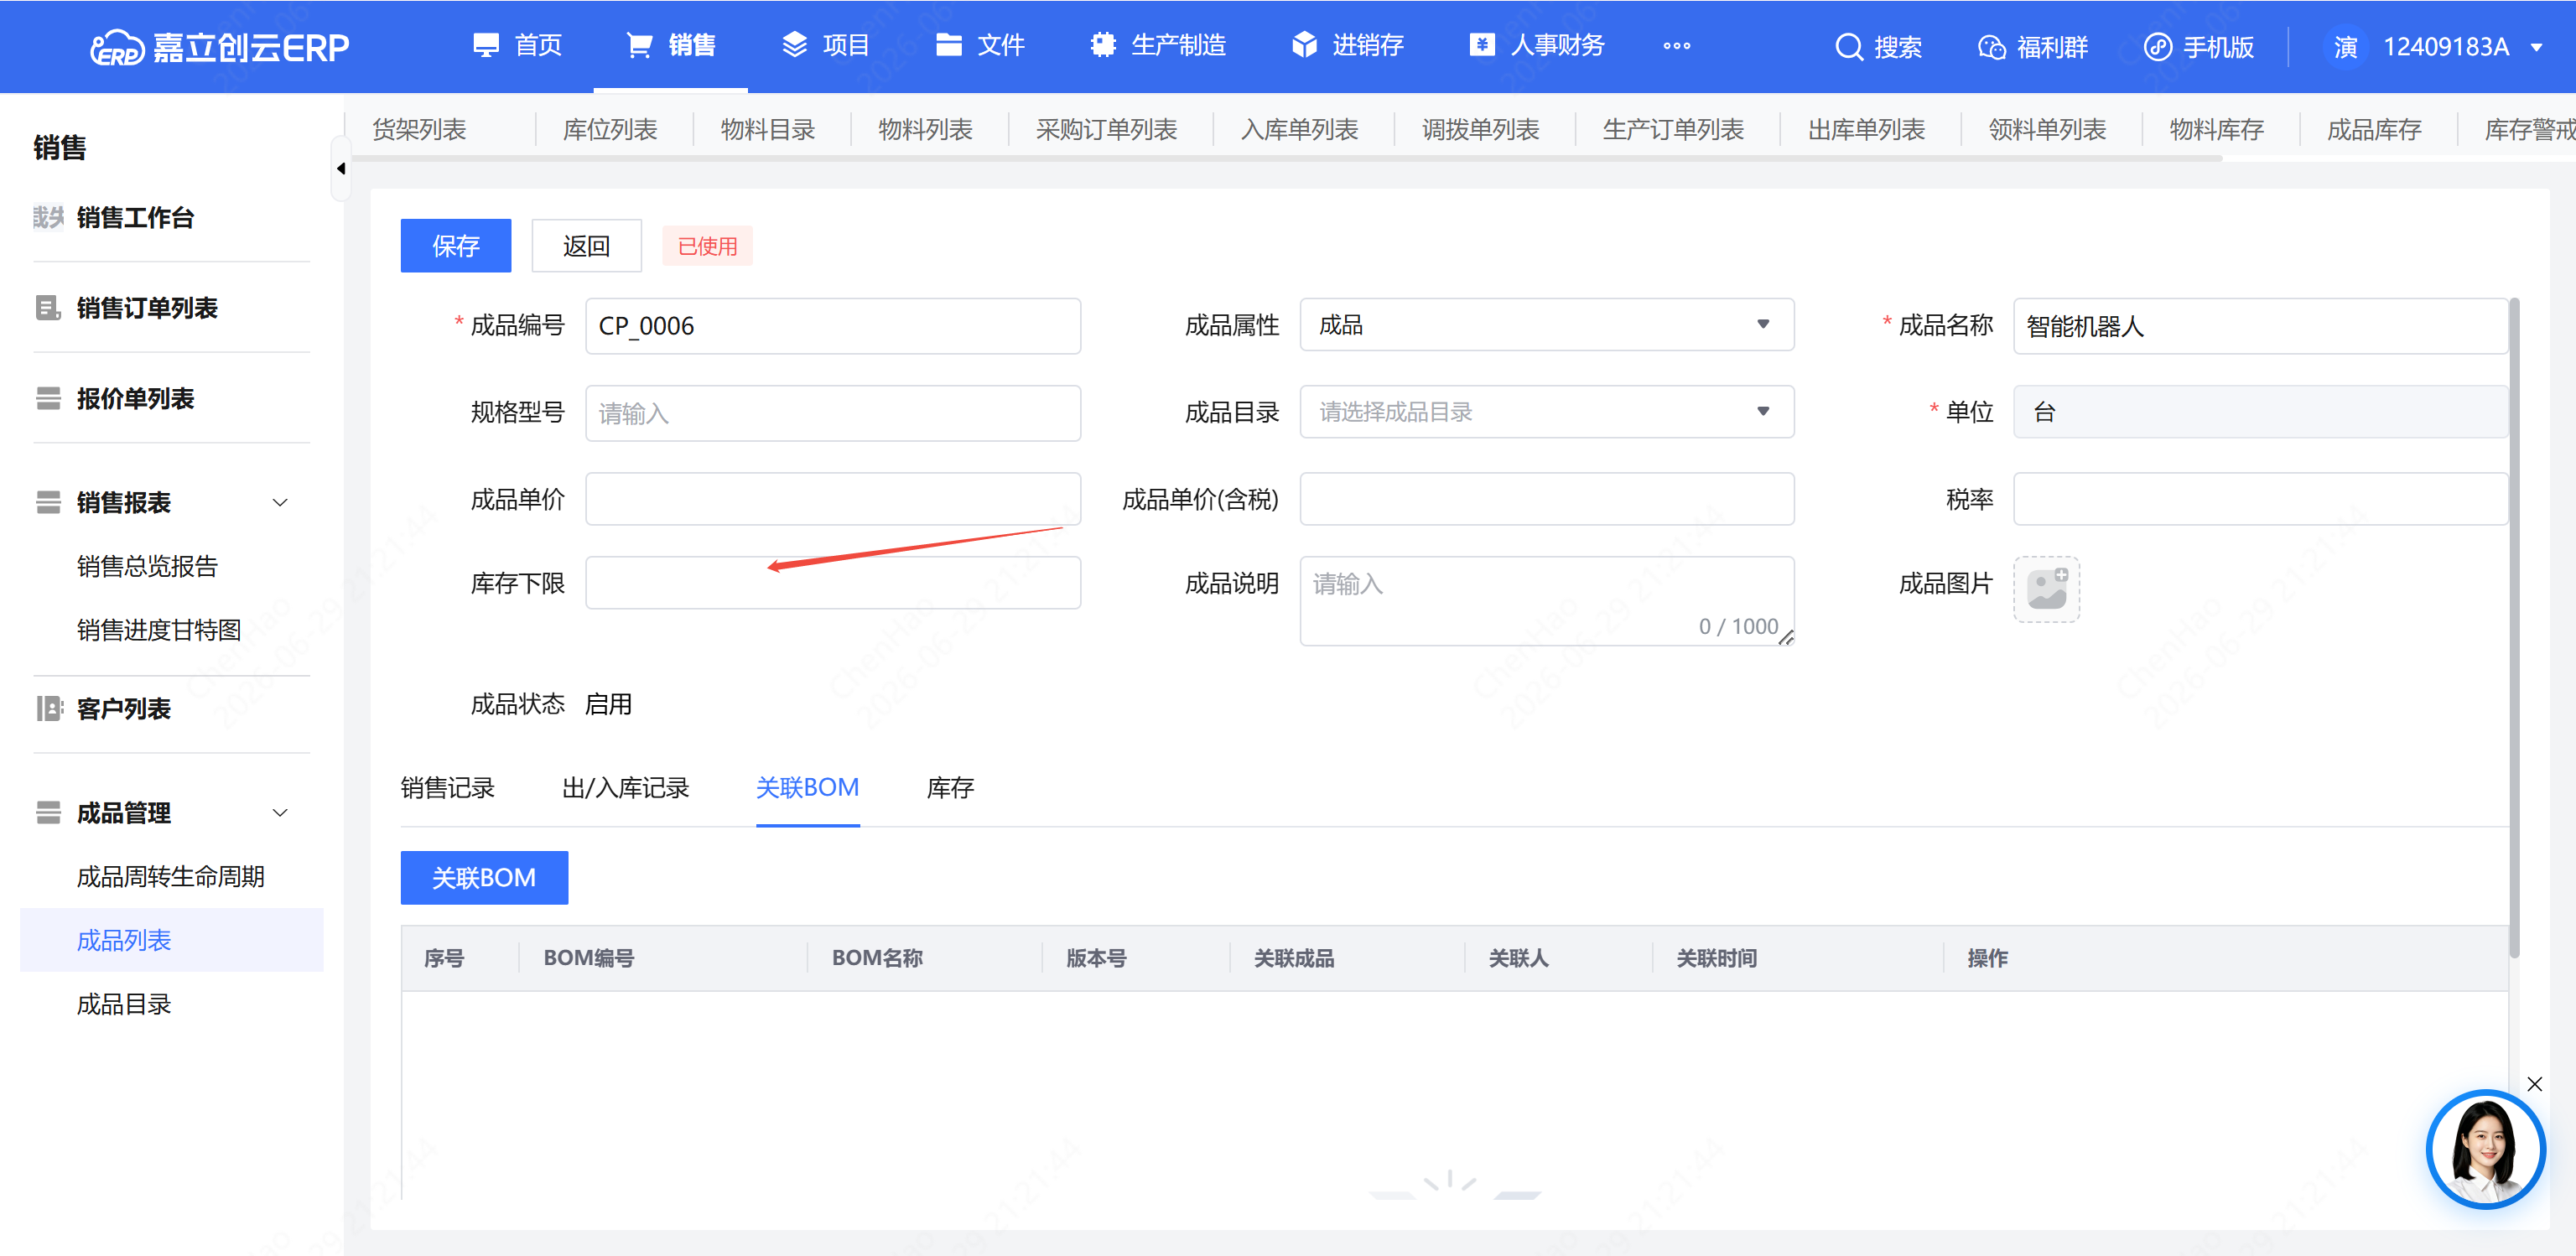Open 销售进度甘特图 in the sidebar
This screenshot has width=2576, height=1256.
(159, 630)
